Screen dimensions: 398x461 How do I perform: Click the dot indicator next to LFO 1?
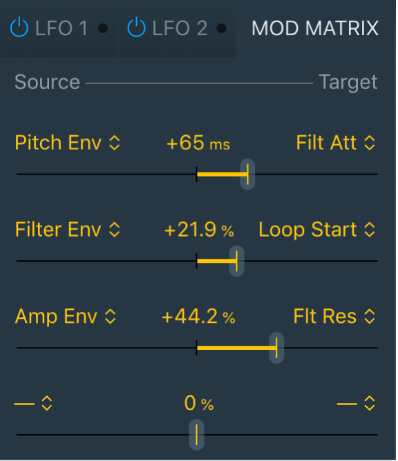(x=103, y=28)
